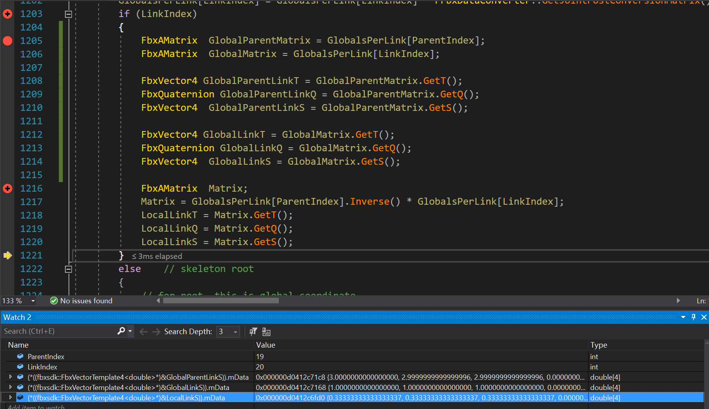Click LocalLinkS assignment on line 1220
This screenshot has height=409, width=709.
[x=169, y=242]
